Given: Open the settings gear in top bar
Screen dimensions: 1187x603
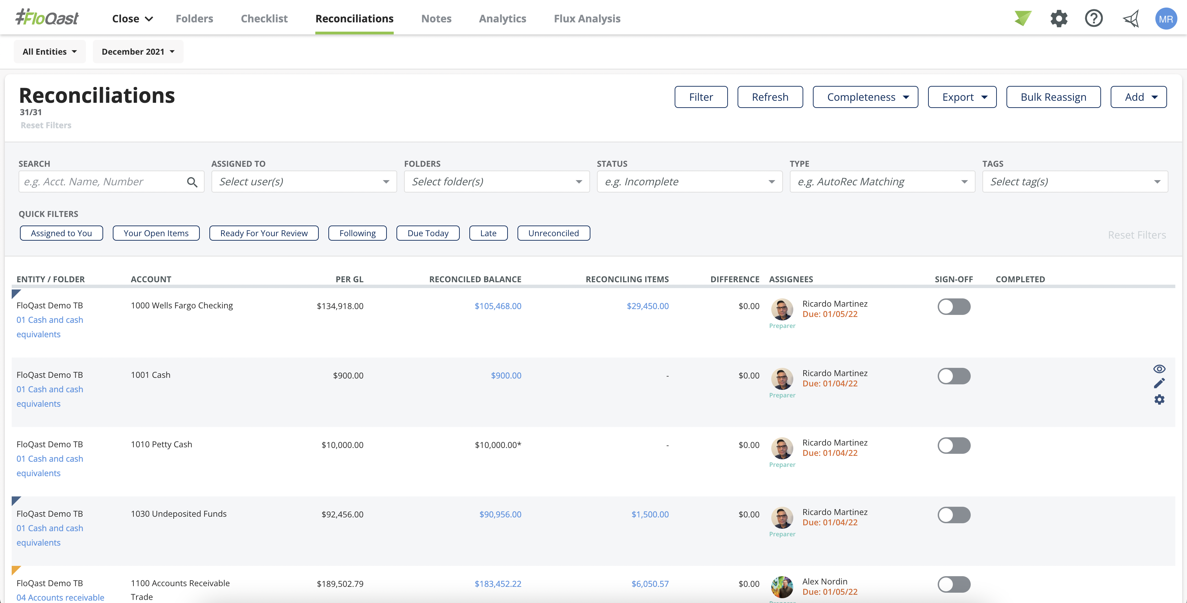Looking at the screenshot, I should tap(1058, 19).
